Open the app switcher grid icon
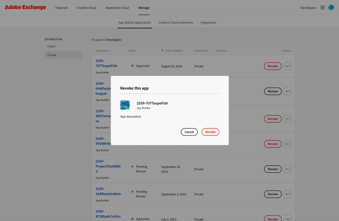The image size is (339, 221). pos(322,8)
